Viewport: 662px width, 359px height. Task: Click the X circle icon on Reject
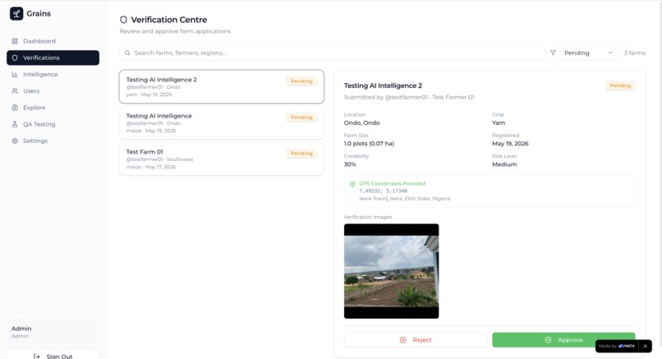402,340
